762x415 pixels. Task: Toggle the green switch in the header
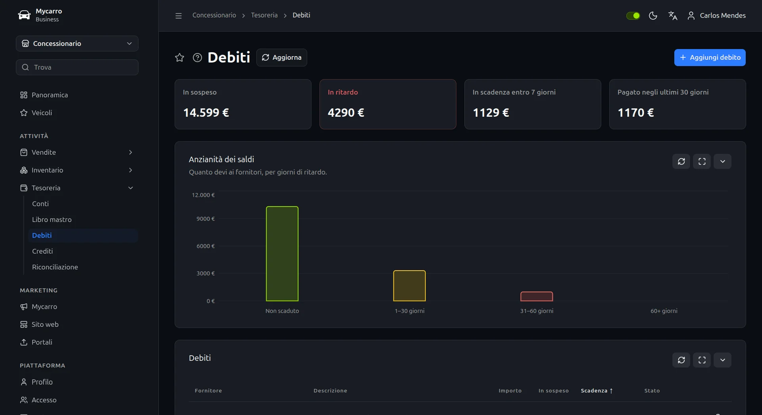click(x=633, y=15)
